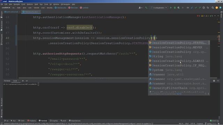Open the Event Log in status bar
223x125 pixels.
point(214,121)
